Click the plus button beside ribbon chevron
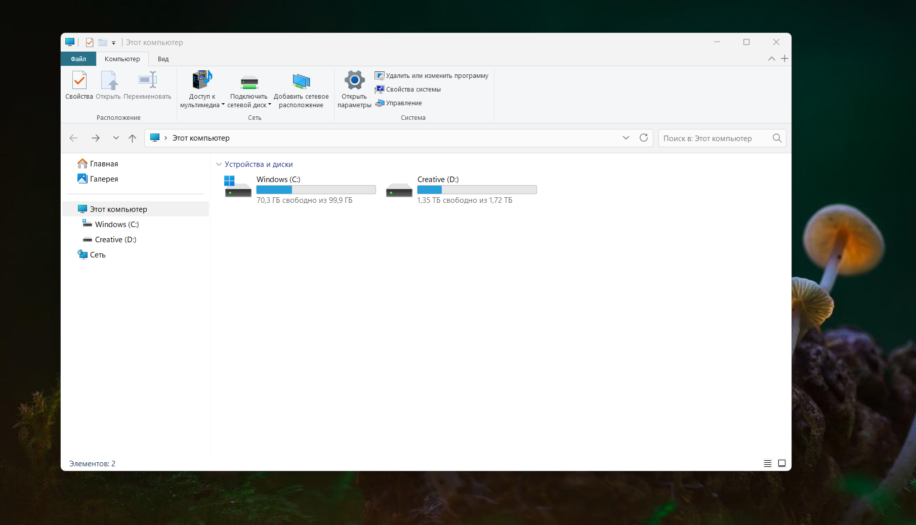This screenshot has width=916, height=525. click(x=785, y=59)
